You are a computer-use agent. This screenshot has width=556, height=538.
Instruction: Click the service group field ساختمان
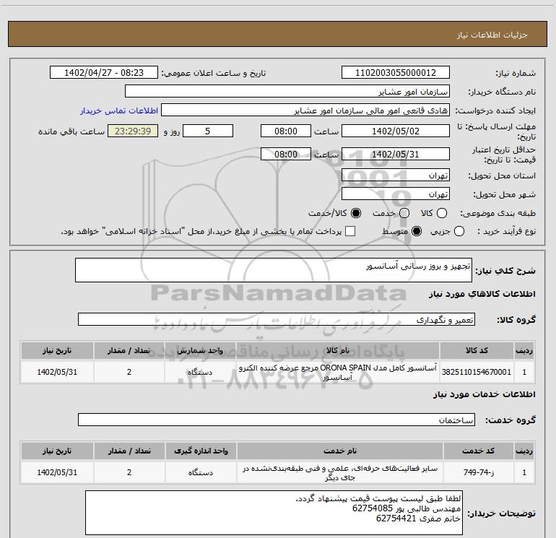277,420
